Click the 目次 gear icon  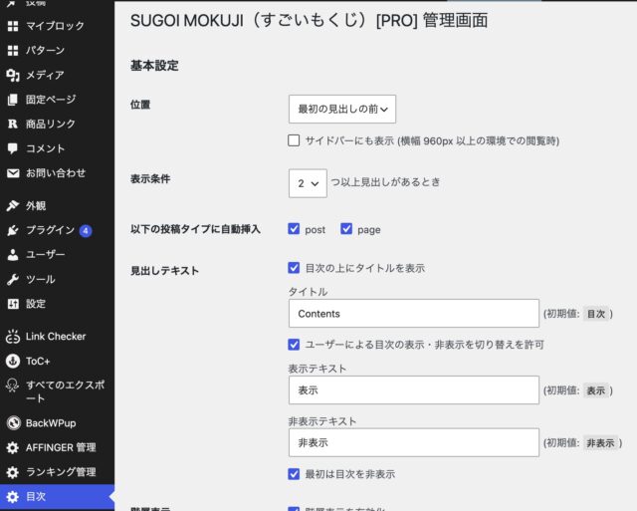(13, 497)
